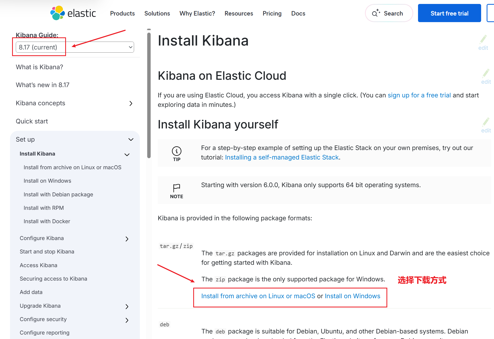The image size is (494, 339).
Task: Open Installing a self-managed Elastic Stack link
Action: [282, 157]
